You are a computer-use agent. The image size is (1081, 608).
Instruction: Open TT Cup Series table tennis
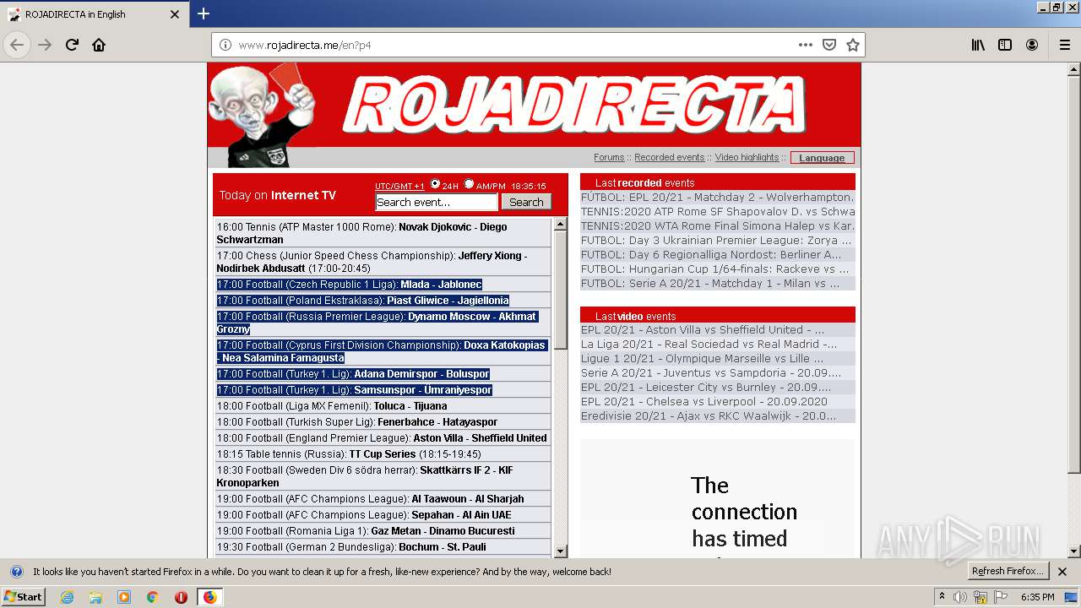coord(383,454)
